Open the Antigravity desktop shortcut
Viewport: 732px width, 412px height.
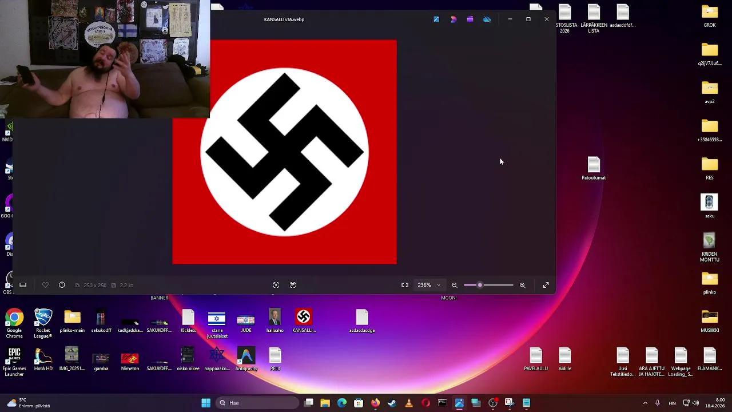tap(246, 359)
